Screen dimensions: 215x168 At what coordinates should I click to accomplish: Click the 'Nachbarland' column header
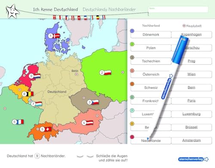pos(151,26)
